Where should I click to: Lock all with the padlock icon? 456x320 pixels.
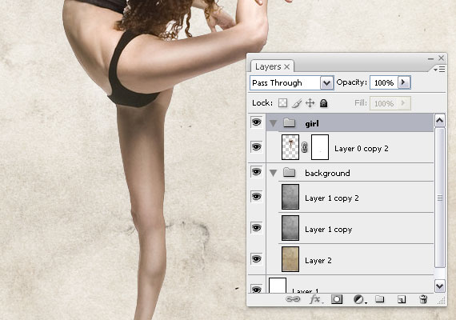(x=324, y=103)
